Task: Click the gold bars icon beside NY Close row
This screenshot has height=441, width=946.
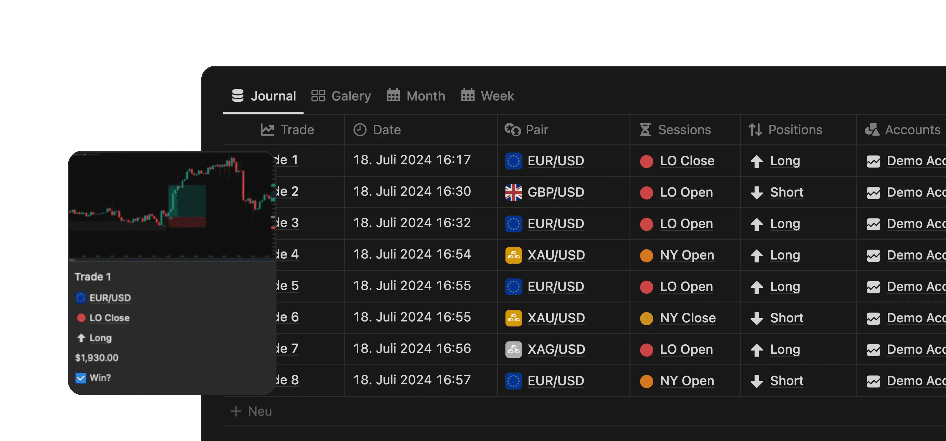Action: tap(513, 318)
